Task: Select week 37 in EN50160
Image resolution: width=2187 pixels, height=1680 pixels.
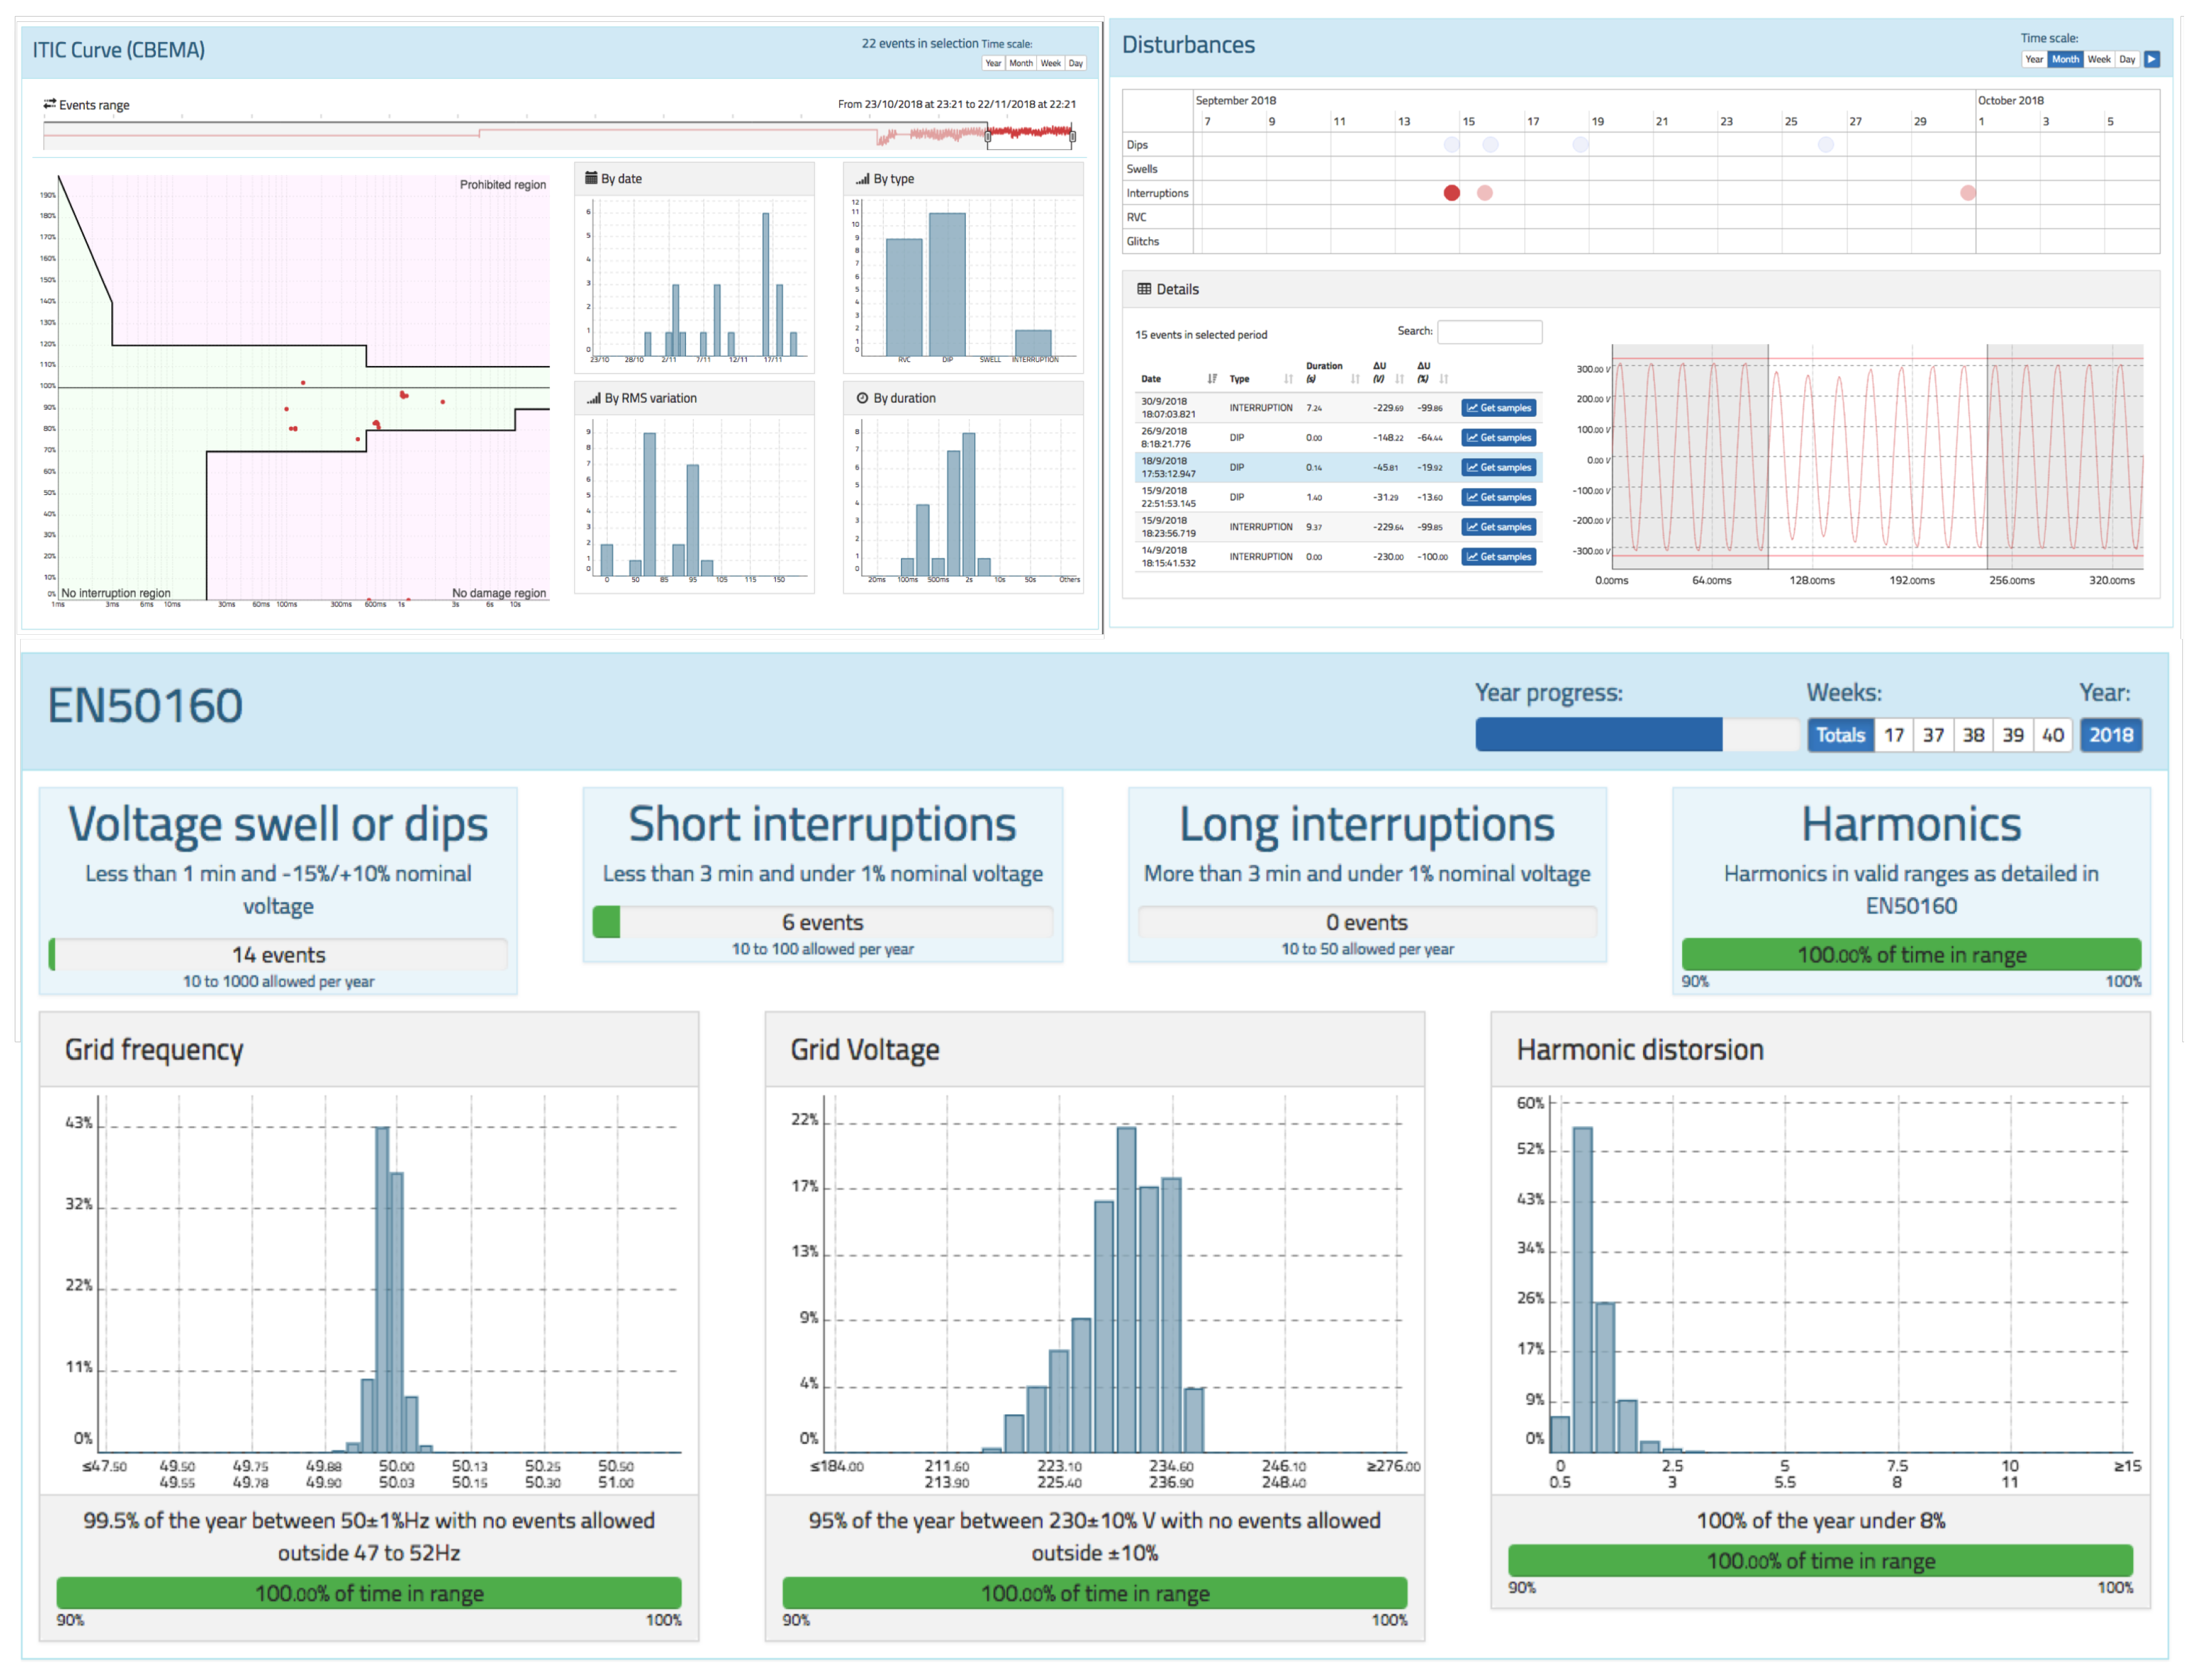Action: (1933, 735)
